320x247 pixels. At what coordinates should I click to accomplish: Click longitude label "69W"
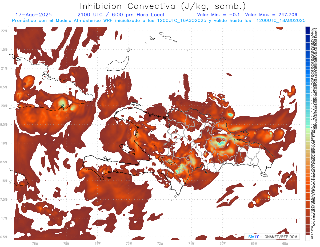(254, 243)
